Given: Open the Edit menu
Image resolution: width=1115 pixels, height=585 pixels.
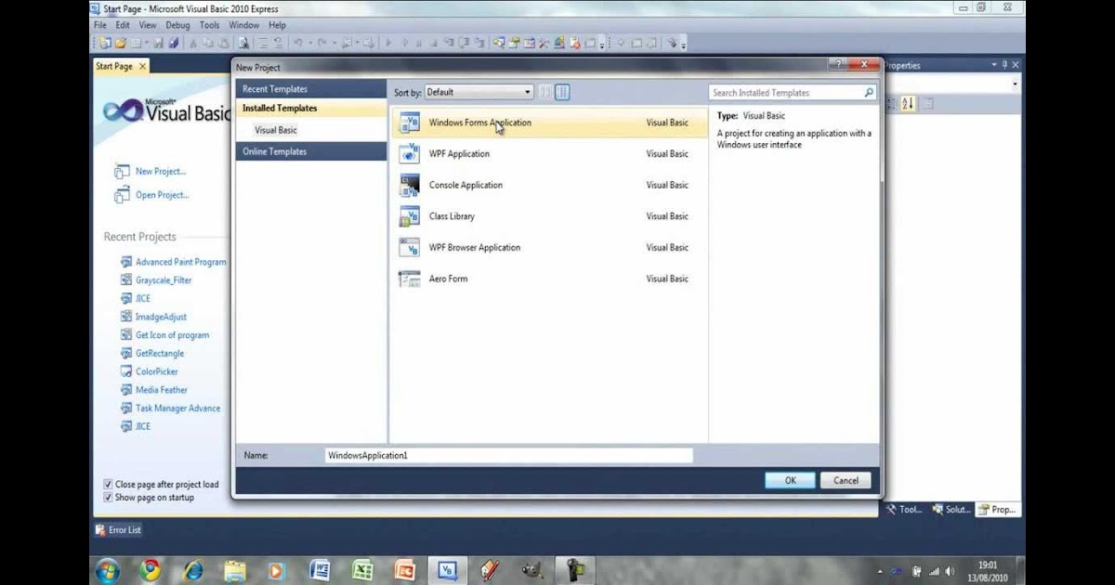Looking at the screenshot, I should (123, 25).
